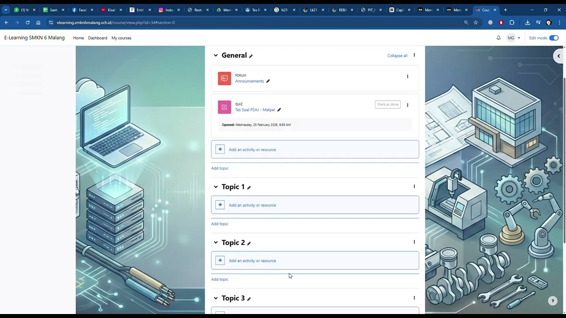Screen dimensions: 566x318
Task: Open My courses in navigation
Action: click(121, 38)
